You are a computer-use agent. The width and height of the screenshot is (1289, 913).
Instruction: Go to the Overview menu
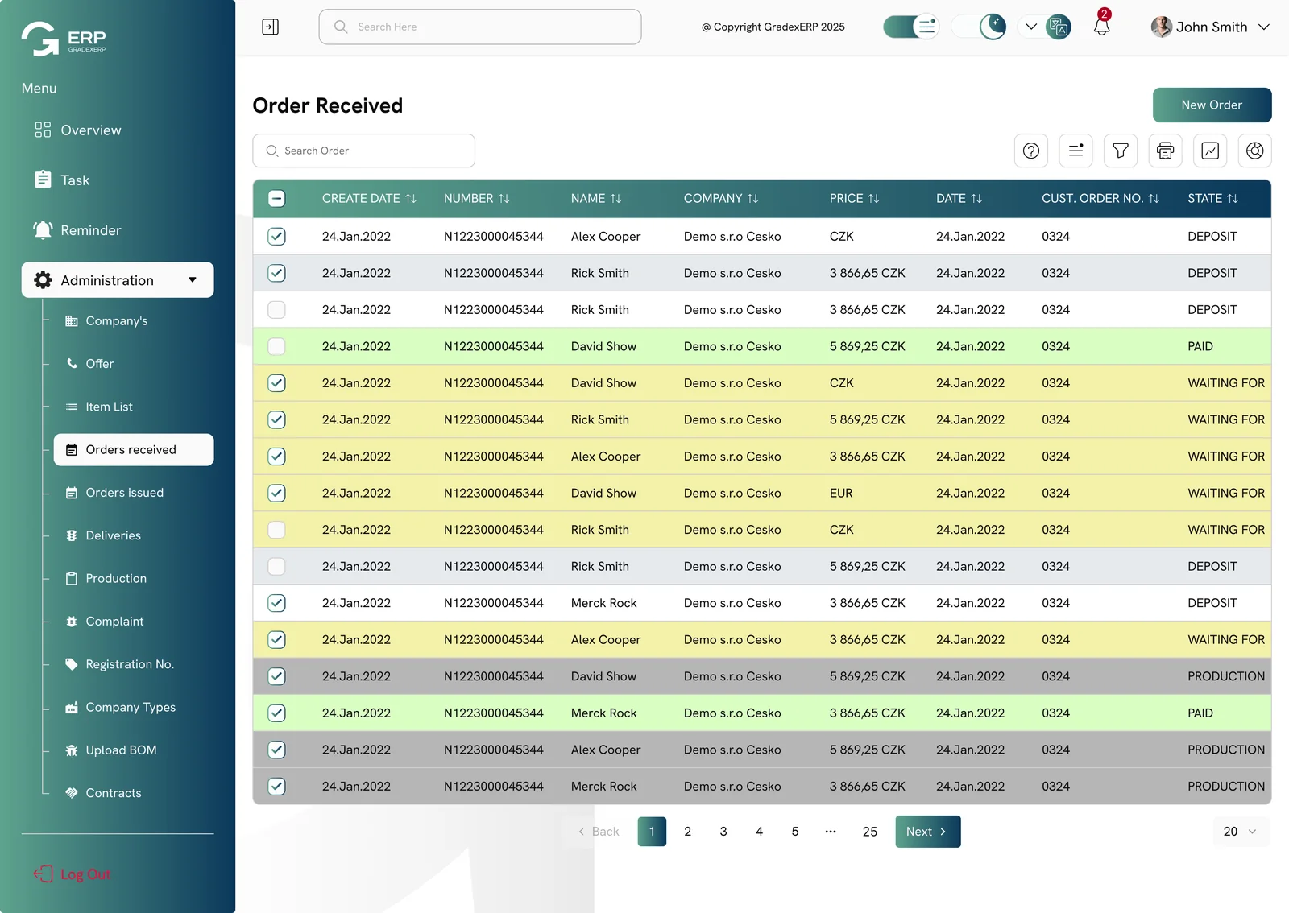[90, 130]
